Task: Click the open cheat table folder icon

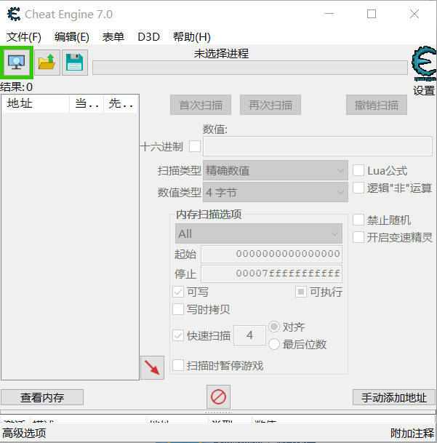Action: pos(47,63)
